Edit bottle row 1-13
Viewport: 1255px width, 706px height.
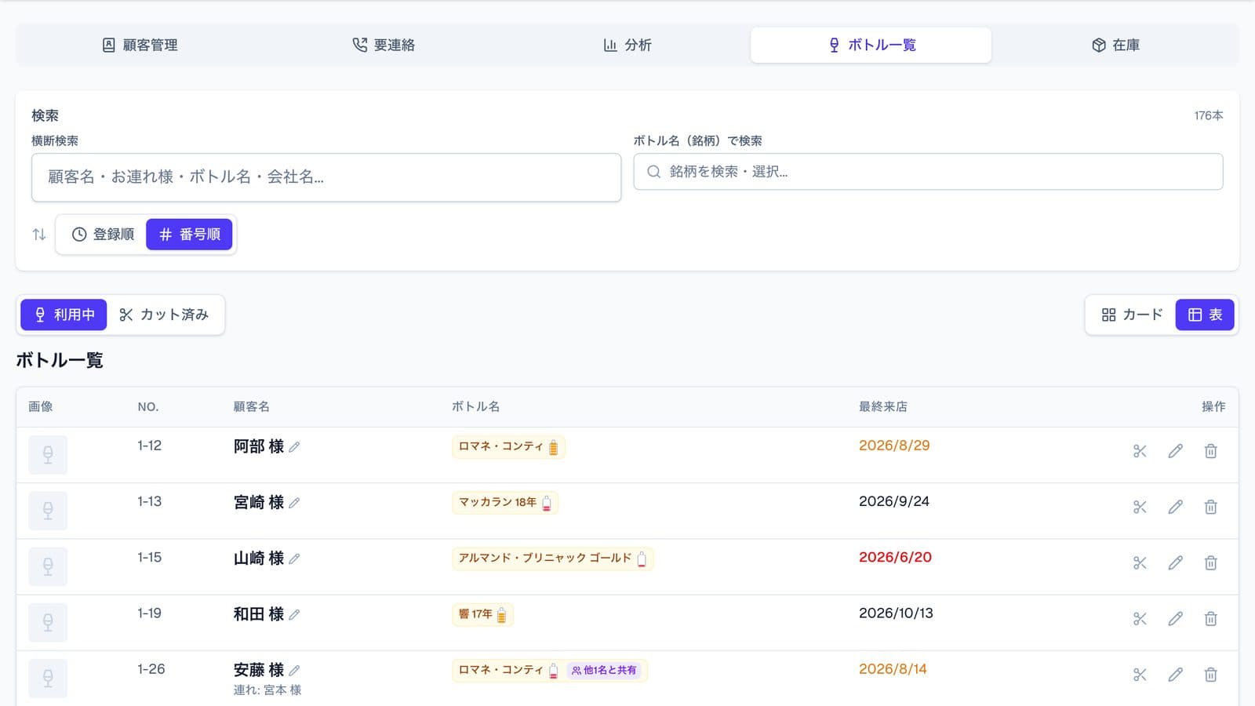pyautogui.click(x=1175, y=507)
